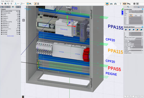Click the Pos X input field
144x98 pixels.
(135, 17)
